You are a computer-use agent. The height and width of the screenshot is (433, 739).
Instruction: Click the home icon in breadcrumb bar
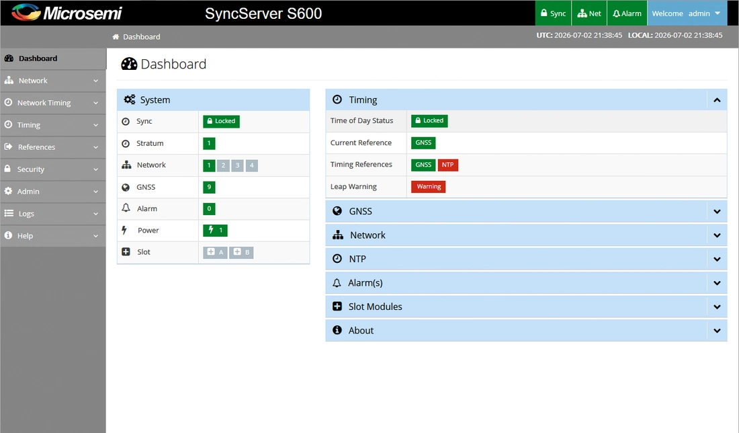116,37
